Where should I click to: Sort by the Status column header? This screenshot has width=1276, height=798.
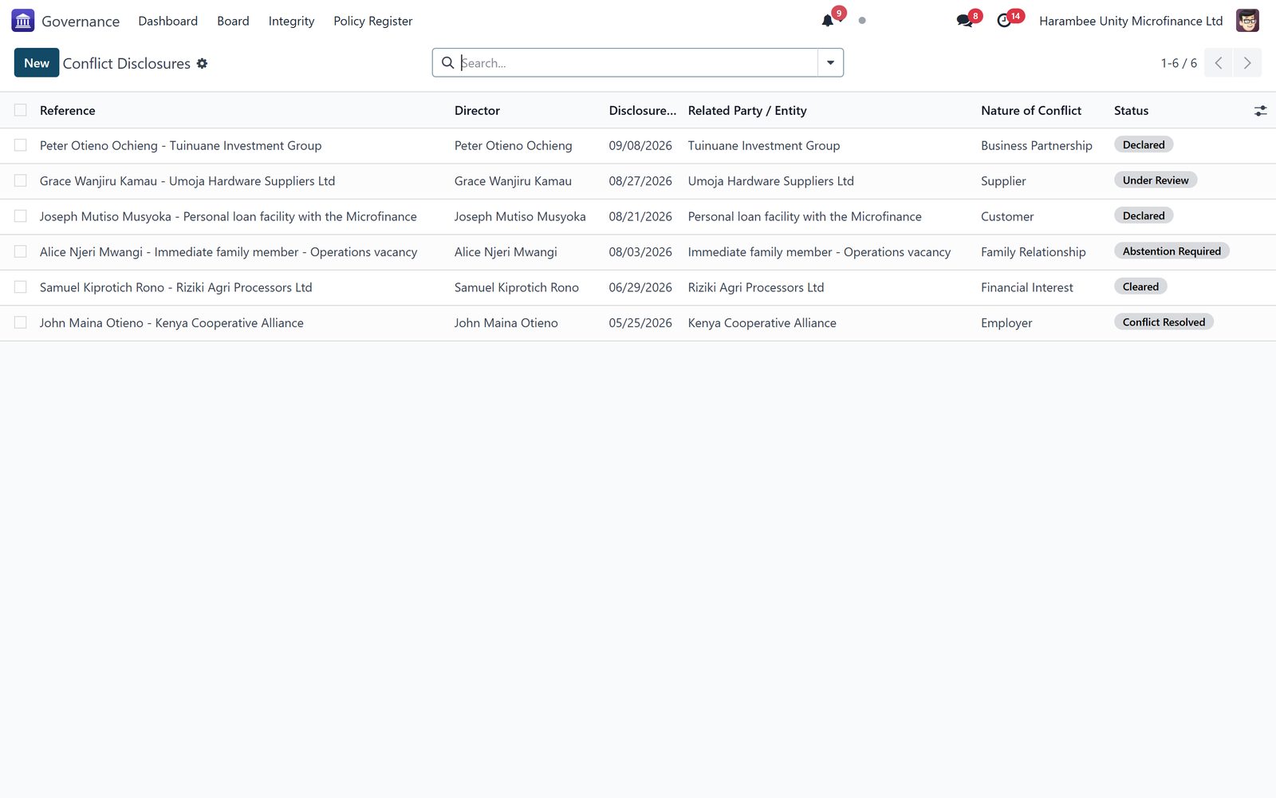pos(1131,111)
